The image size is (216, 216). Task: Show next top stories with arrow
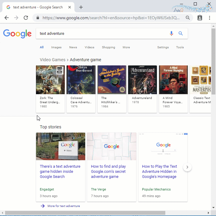(187, 167)
